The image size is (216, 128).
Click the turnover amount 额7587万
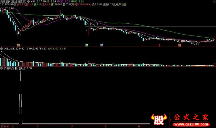[x=68, y=5]
